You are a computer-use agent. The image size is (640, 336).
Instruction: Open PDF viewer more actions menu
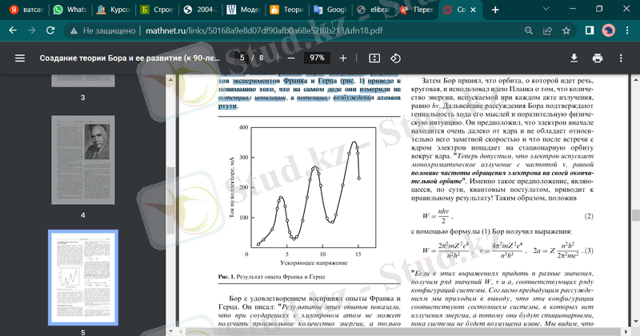click(x=621, y=58)
